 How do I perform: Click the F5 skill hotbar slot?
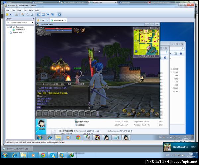[63, 113]
